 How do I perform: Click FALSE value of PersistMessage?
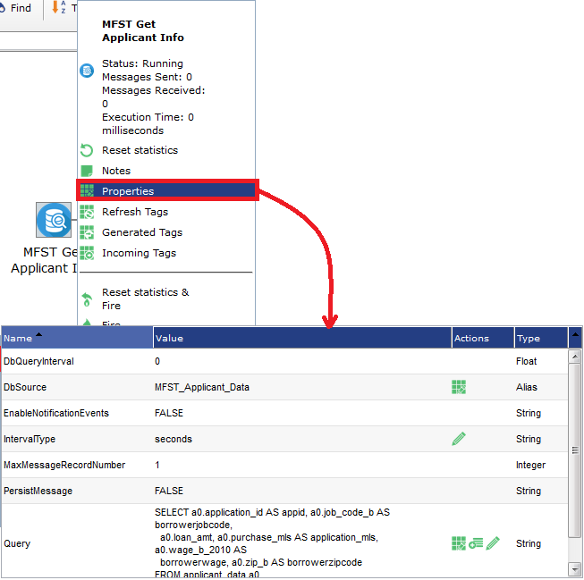169,491
